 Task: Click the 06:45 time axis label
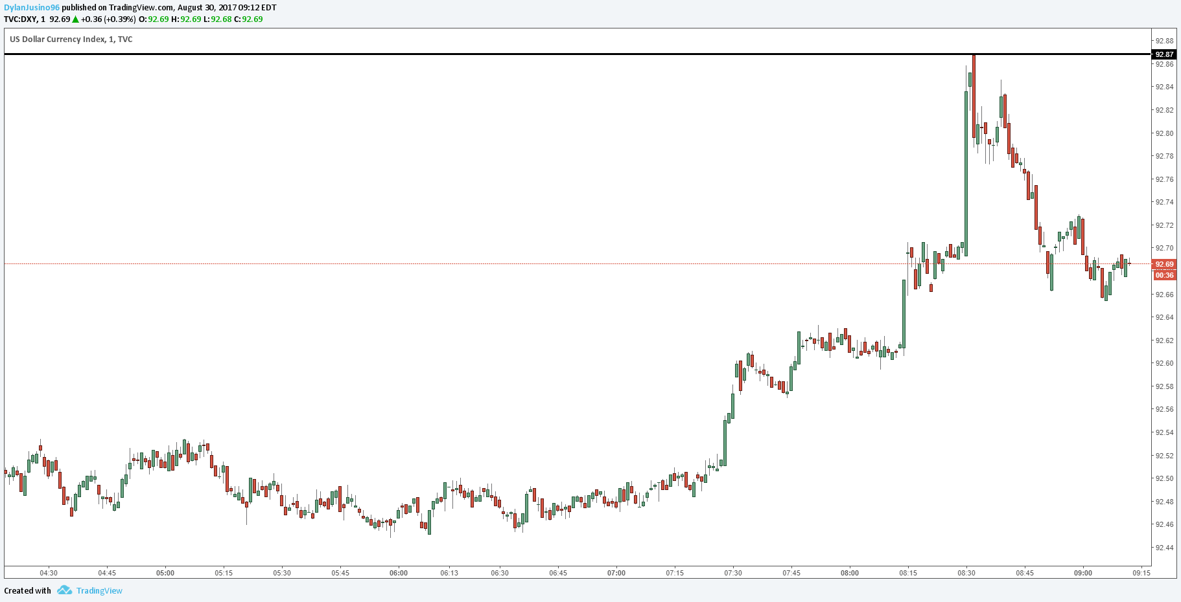(558, 573)
